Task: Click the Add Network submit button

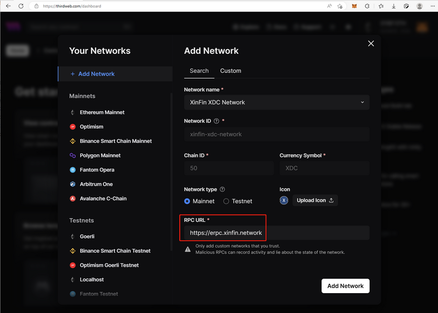Action: click(x=345, y=286)
